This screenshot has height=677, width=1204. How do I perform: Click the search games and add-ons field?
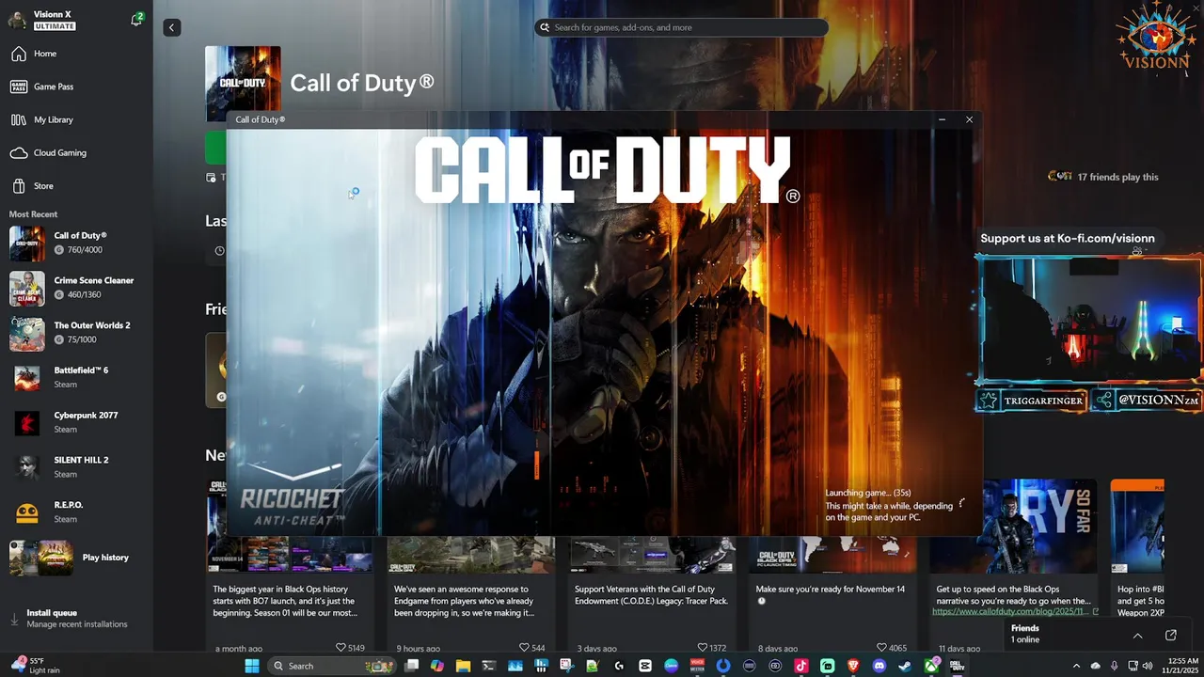tap(681, 27)
